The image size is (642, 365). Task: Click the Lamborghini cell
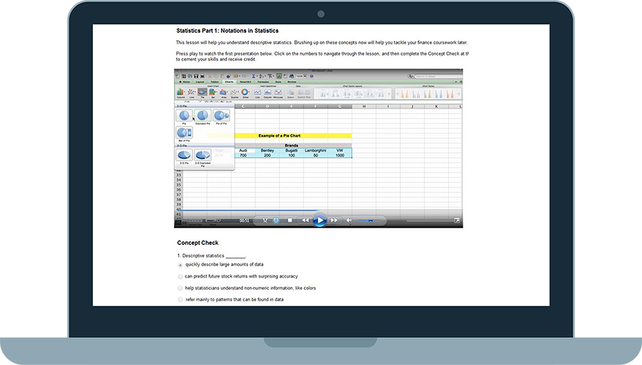[315, 150]
